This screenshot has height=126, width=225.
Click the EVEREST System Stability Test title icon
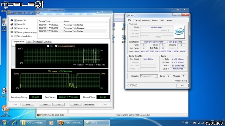point(9,13)
